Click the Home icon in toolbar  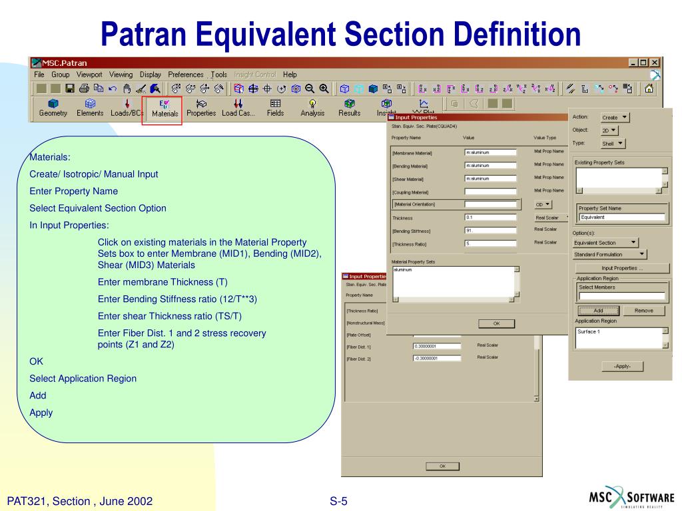point(649,88)
